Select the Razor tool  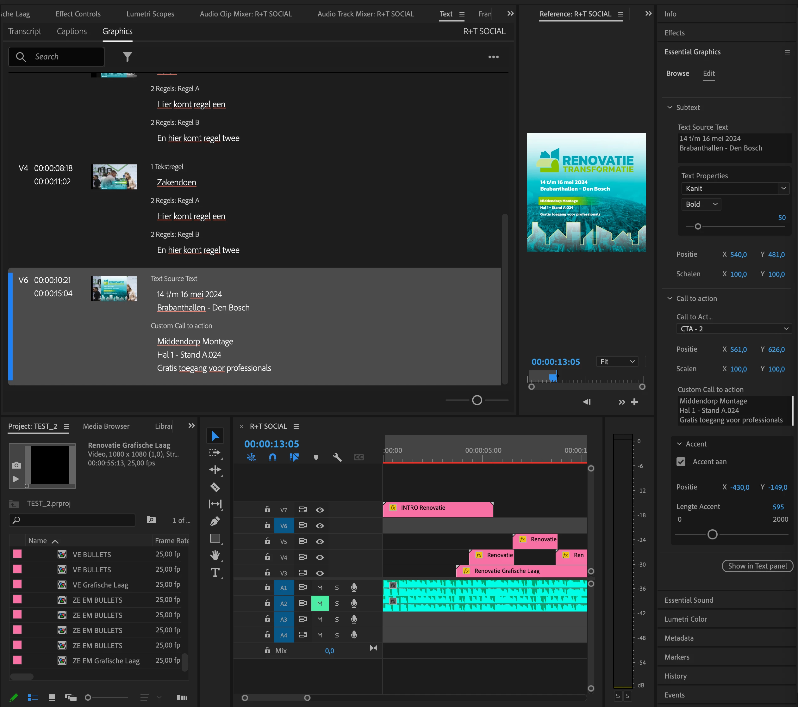[x=215, y=487]
